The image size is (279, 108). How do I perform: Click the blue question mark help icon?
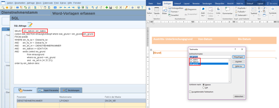[142, 8]
